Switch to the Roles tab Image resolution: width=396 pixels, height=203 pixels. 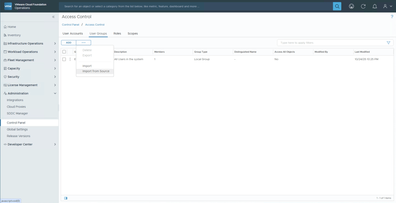[117, 34]
